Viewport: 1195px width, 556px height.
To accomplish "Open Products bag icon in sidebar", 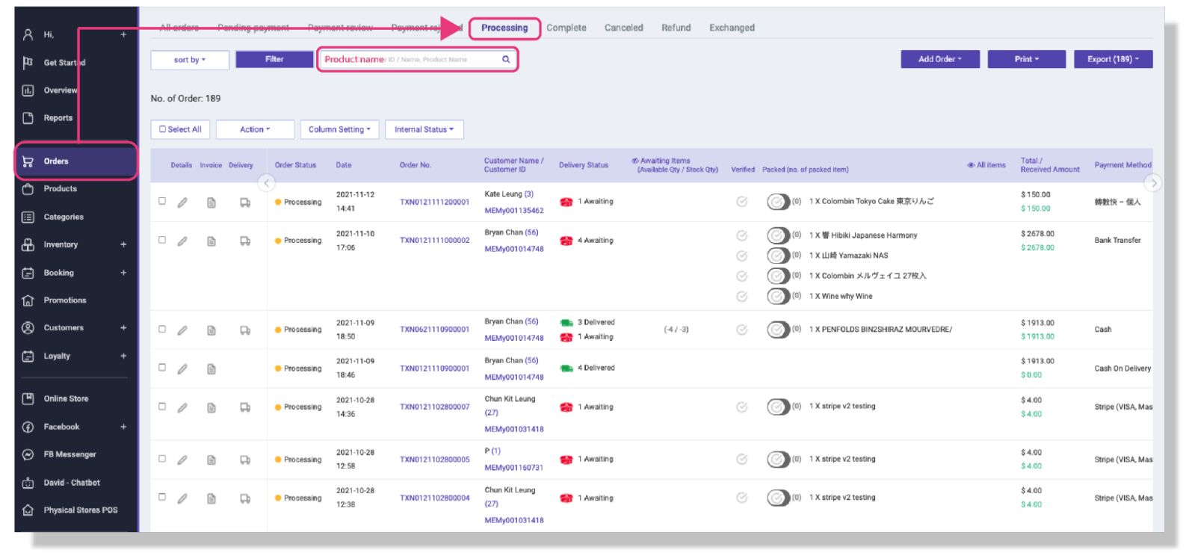I will [x=28, y=189].
